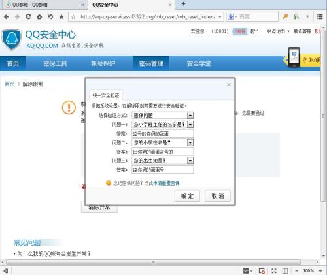Viewport: 327px width, 275px height.
Task: Reload the page with the refresh icon
Action: tap(28, 17)
